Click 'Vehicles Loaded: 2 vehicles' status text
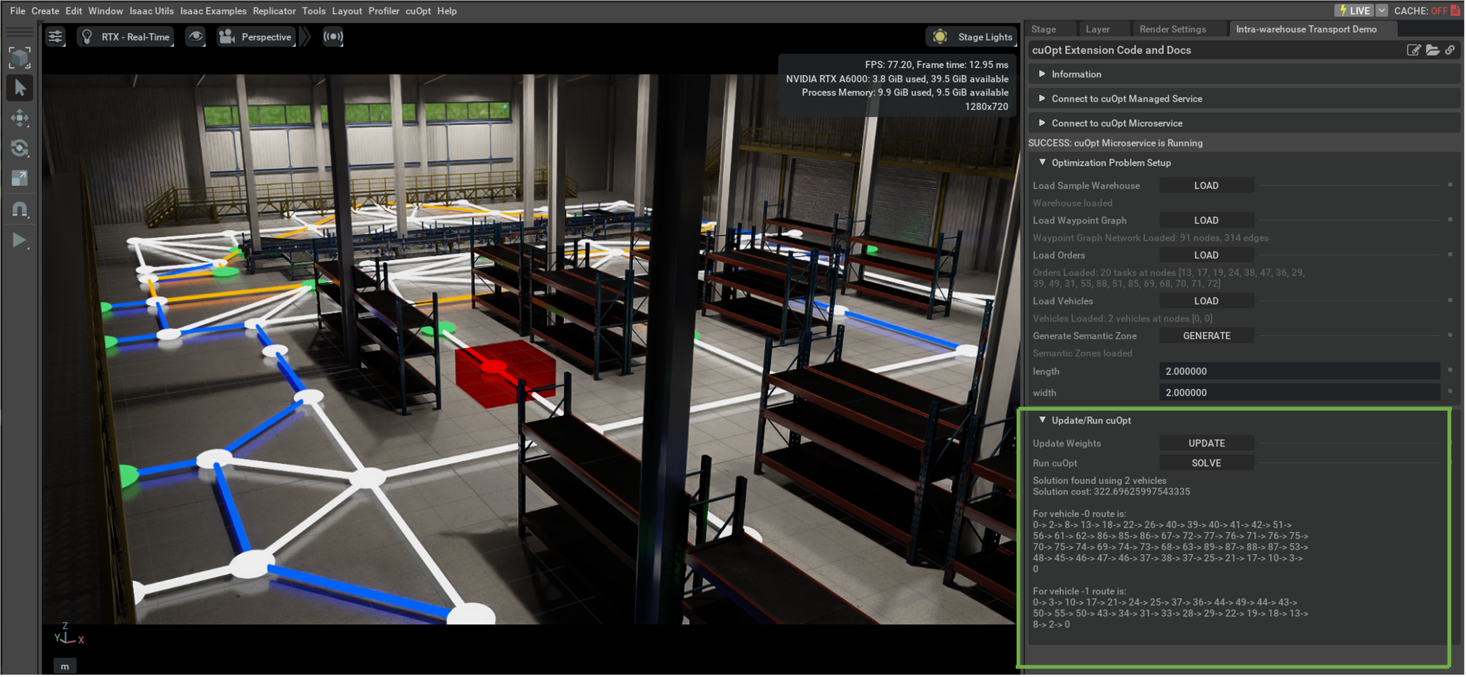The height and width of the screenshot is (677, 1466). point(1122,319)
